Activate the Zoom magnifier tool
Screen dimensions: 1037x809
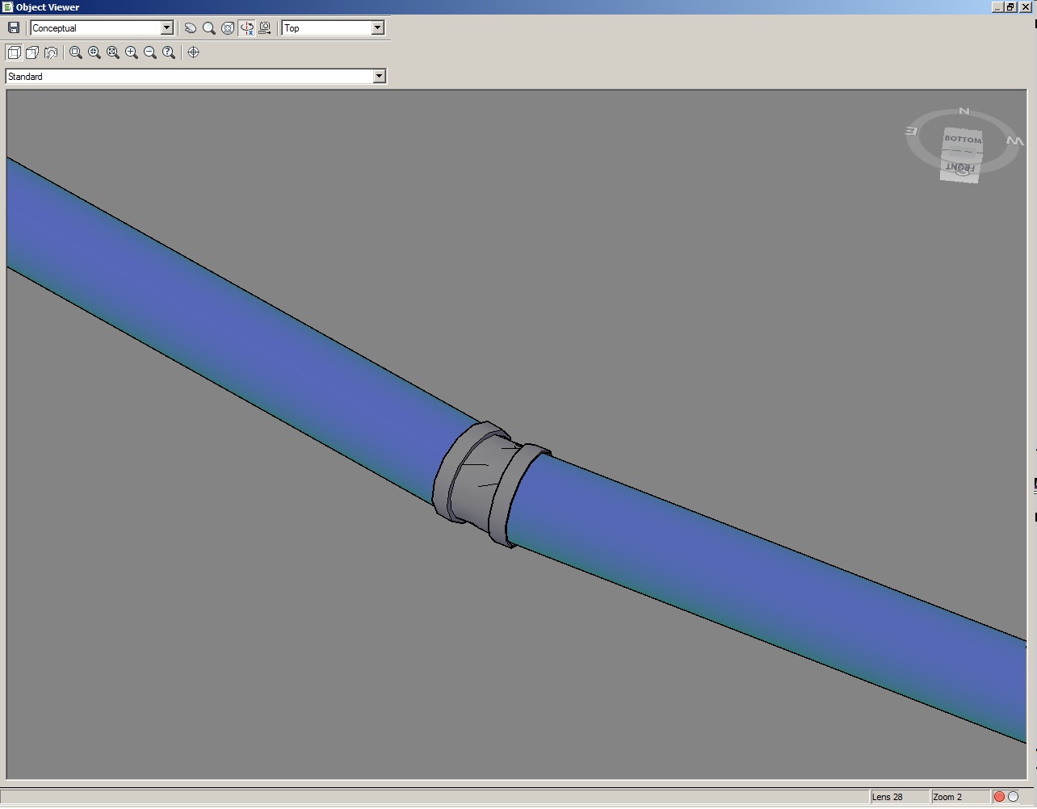tap(208, 27)
